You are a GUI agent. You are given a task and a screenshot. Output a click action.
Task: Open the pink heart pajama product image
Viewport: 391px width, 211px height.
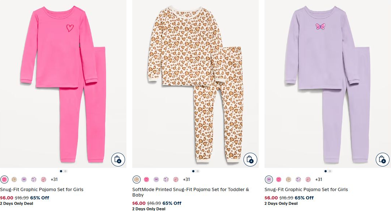(x=63, y=84)
